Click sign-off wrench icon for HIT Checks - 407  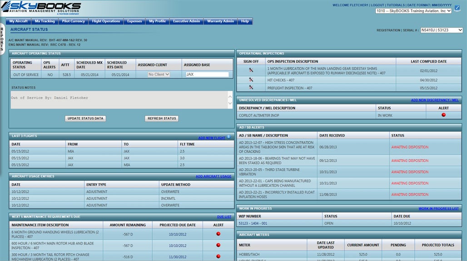(251, 80)
